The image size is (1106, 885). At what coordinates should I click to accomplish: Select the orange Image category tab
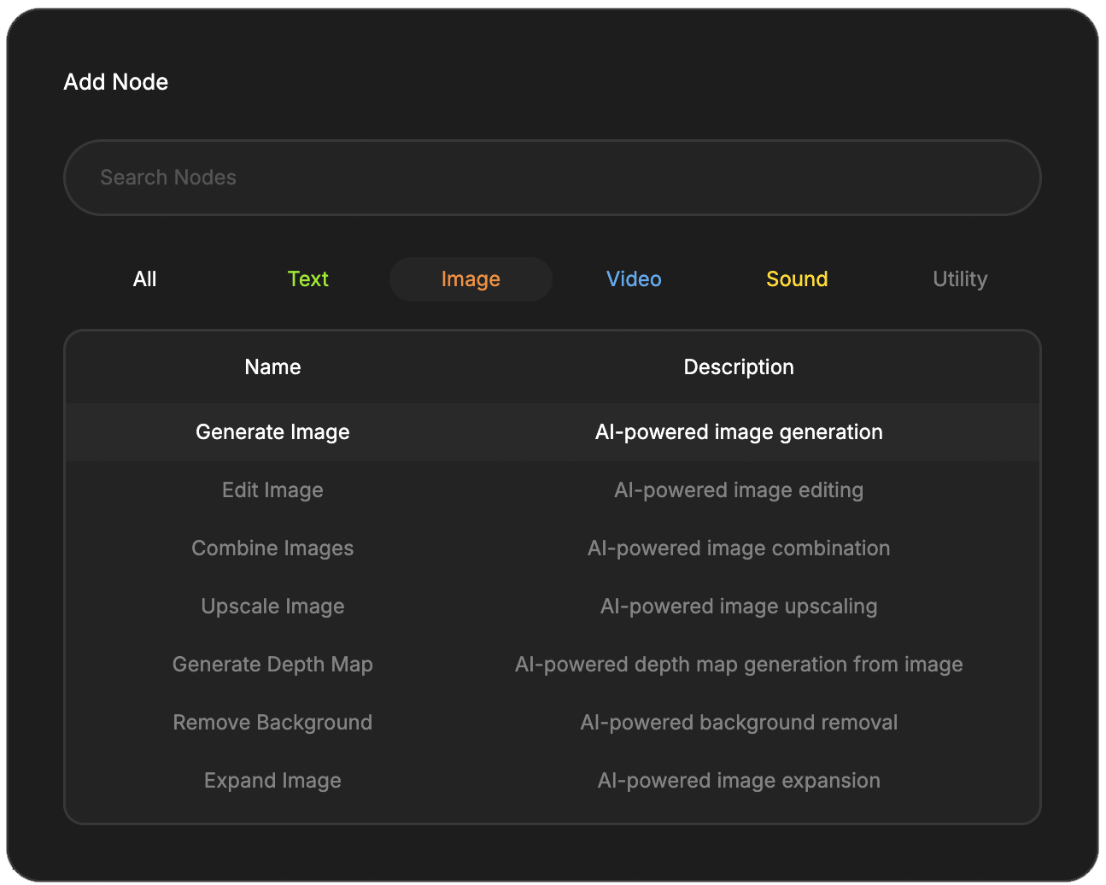pyautogui.click(x=471, y=279)
